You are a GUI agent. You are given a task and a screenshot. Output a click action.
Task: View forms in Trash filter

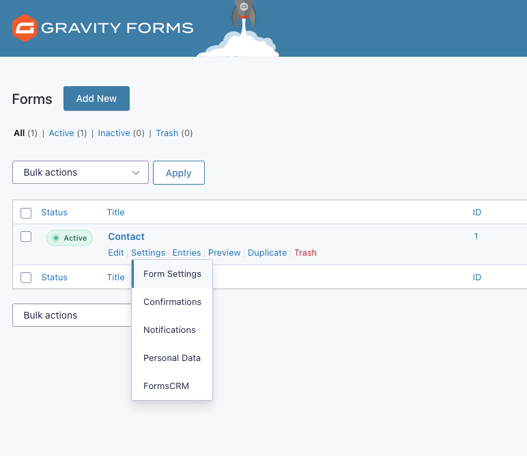click(167, 133)
